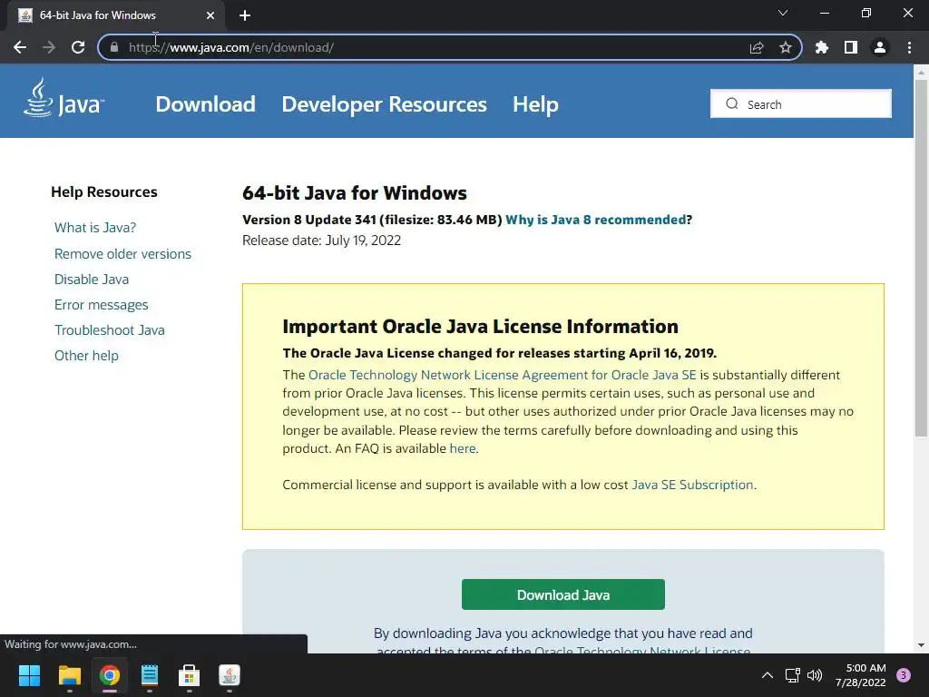
Task: Open the Chrome three-dot menu
Action: (x=909, y=47)
